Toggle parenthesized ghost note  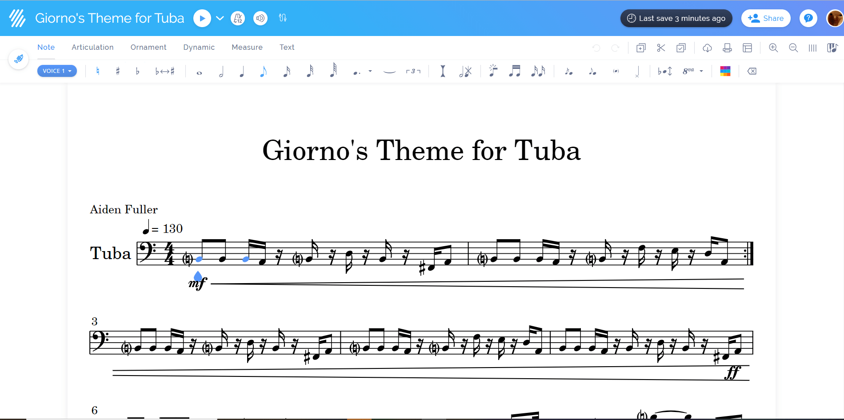point(616,71)
